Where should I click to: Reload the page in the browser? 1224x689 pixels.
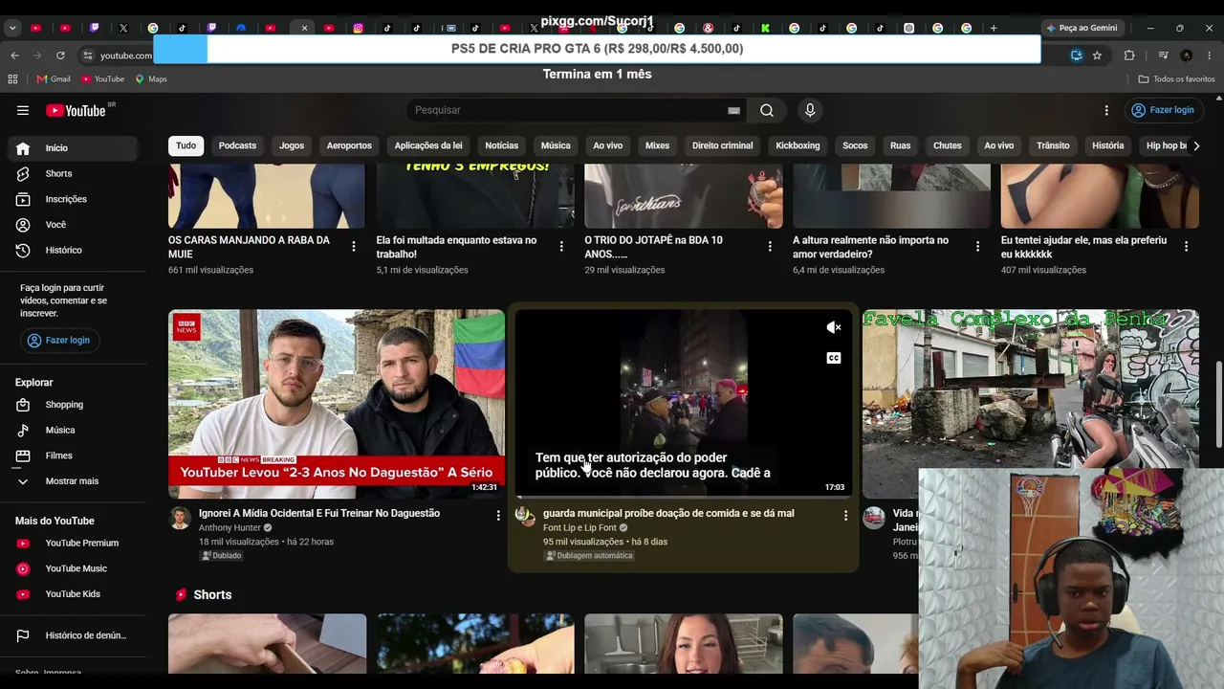tap(60, 56)
